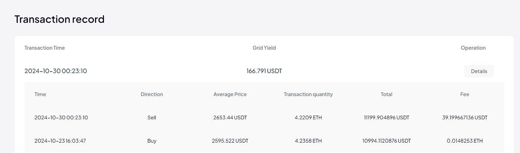520x153 pixels.
Task: Click the Operation column header
Action: [x=473, y=48]
